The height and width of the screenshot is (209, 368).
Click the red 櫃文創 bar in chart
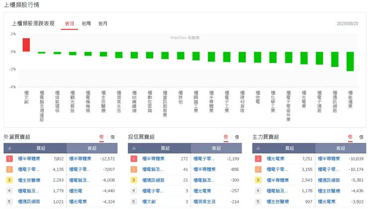(x=26, y=45)
